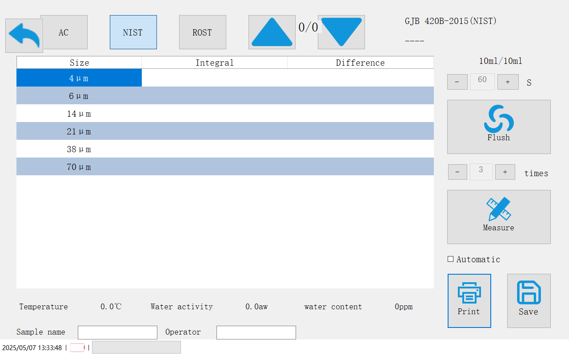Switch to the ROST standard tab

coord(202,32)
